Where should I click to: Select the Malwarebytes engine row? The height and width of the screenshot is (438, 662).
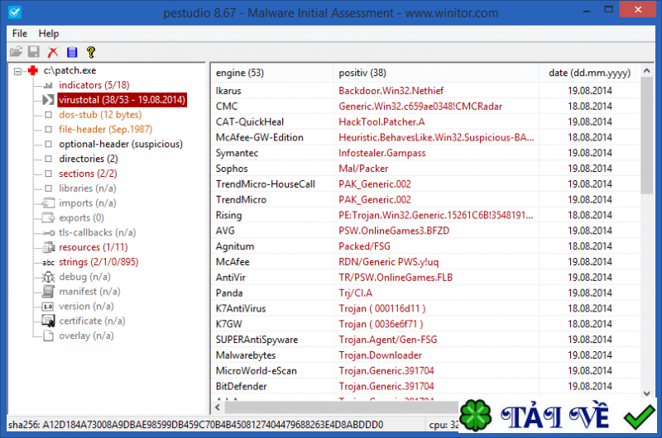[x=425, y=355]
